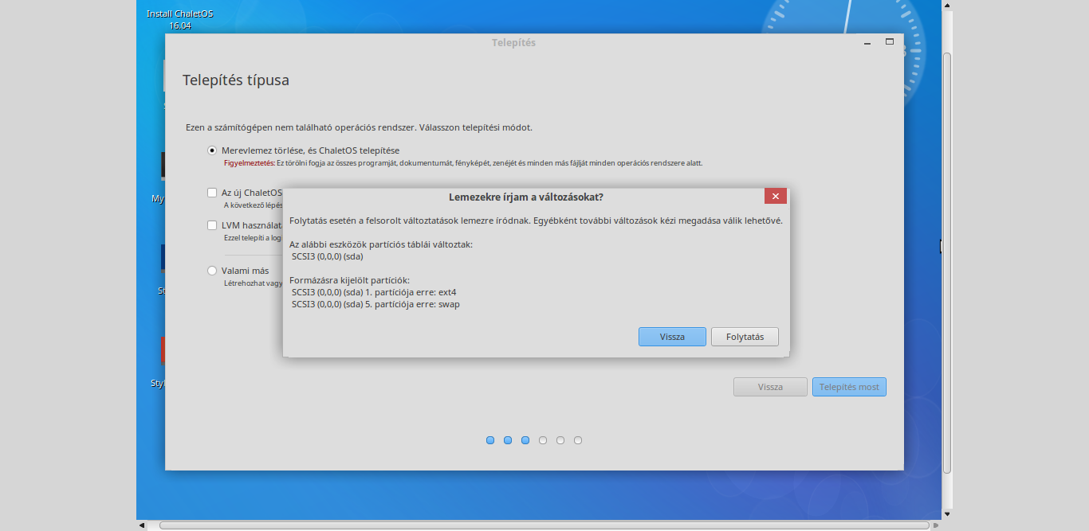Select 'Merevlemez törlése, és ChaletOS telepítése' radio
This screenshot has height=531, width=1089.
(x=212, y=150)
